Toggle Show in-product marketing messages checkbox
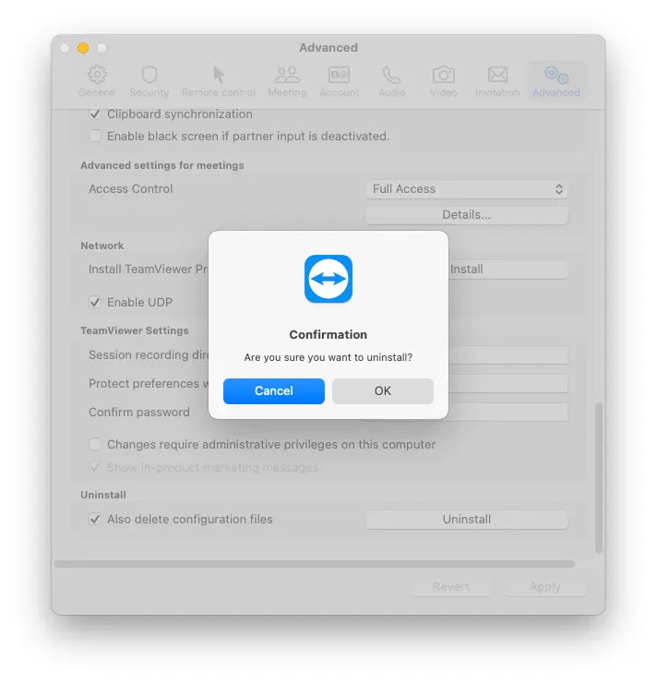The width and height of the screenshot is (657, 683). coord(95,467)
